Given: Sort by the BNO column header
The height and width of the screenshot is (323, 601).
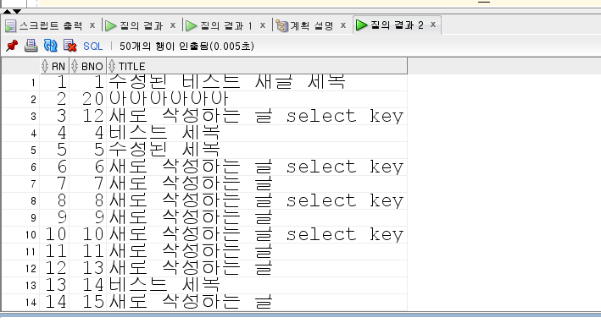Looking at the screenshot, I should (x=88, y=66).
